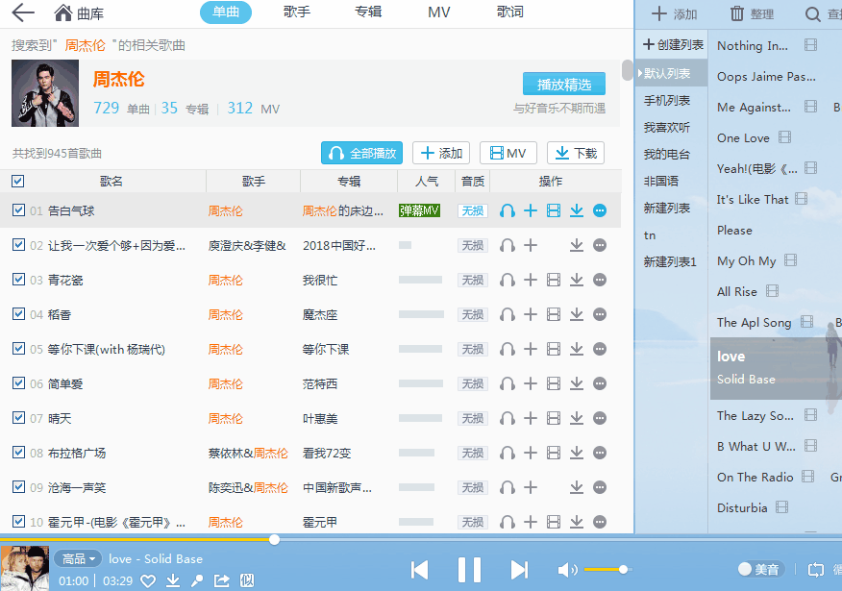Adjust the volume slider knob

tap(623, 569)
